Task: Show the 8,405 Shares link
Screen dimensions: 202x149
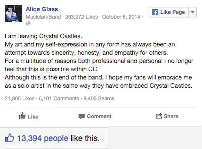Action: pyautogui.click(x=99, y=98)
